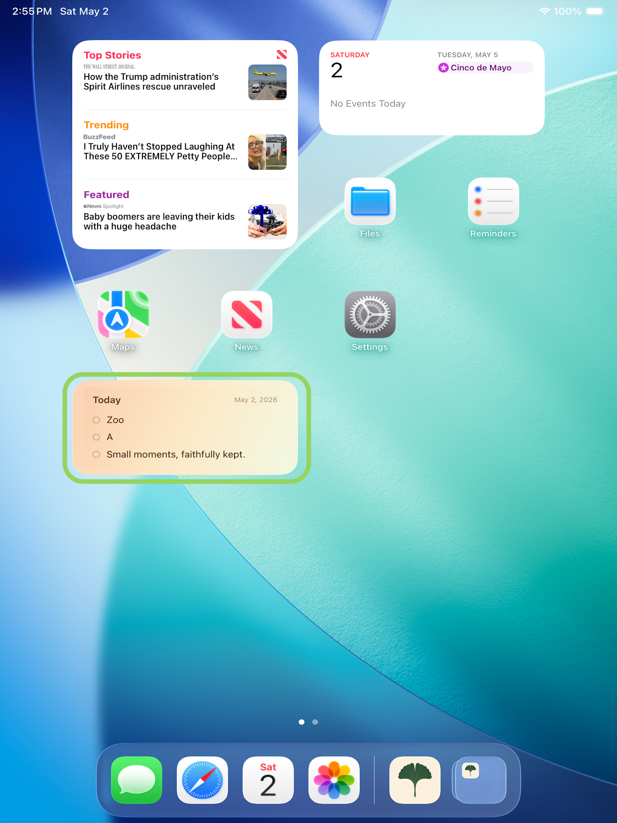The width and height of the screenshot is (617, 823).
Task: Tap the 100% battery percentage text
Action: [568, 11]
